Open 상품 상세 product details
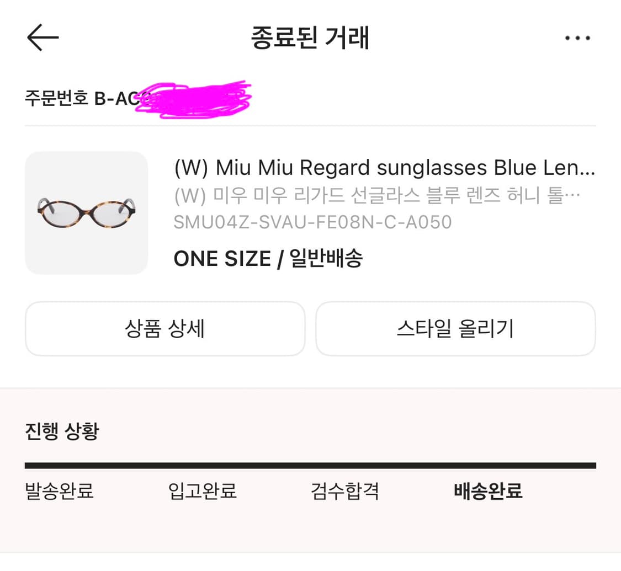621x571 pixels. [x=164, y=328]
